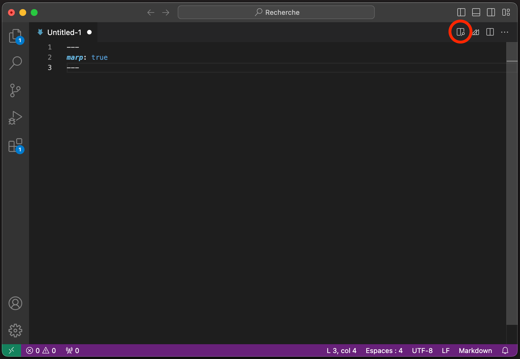Click the 'L 3, col 4' cursor position
The height and width of the screenshot is (359, 520).
click(341, 350)
